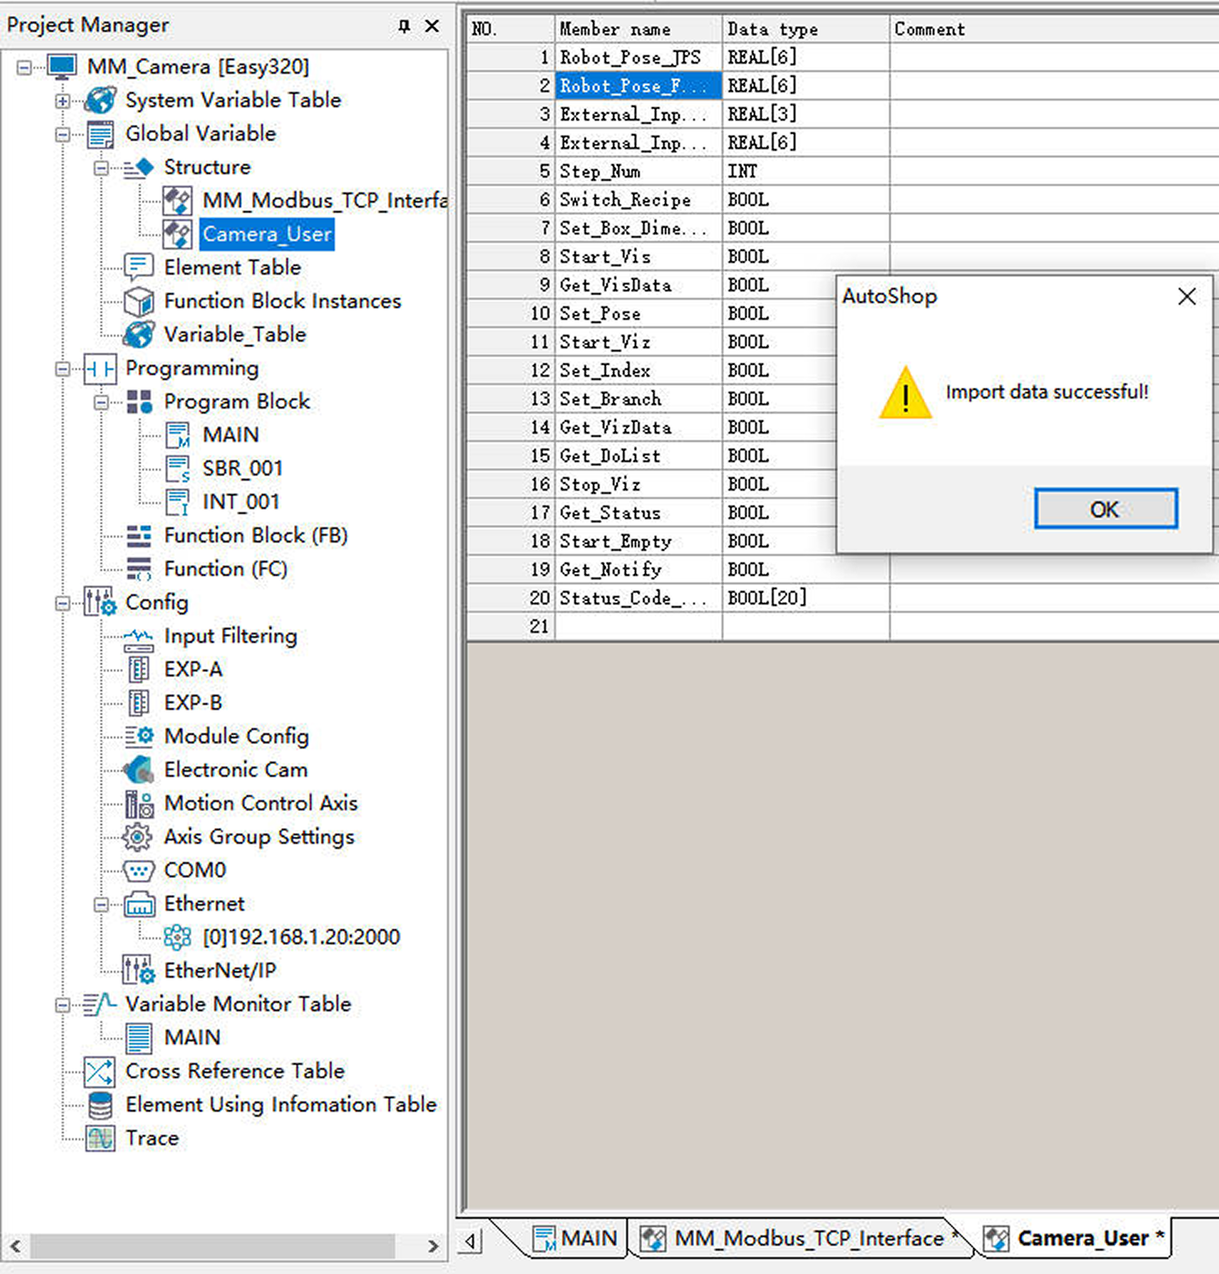The width and height of the screenshot is (1219, 1274).
Task: Click the Function Block (FB) icon
Action: 139,536
